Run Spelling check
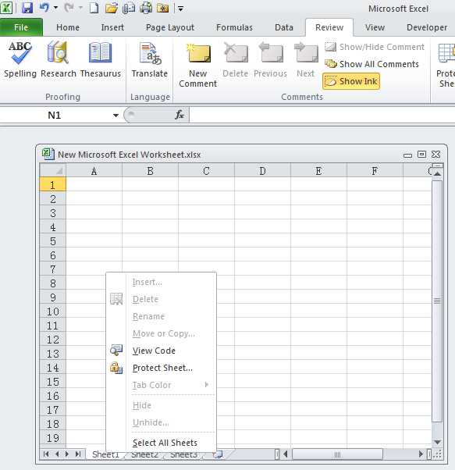The image size is (455, 470). [x=20, y=60]
